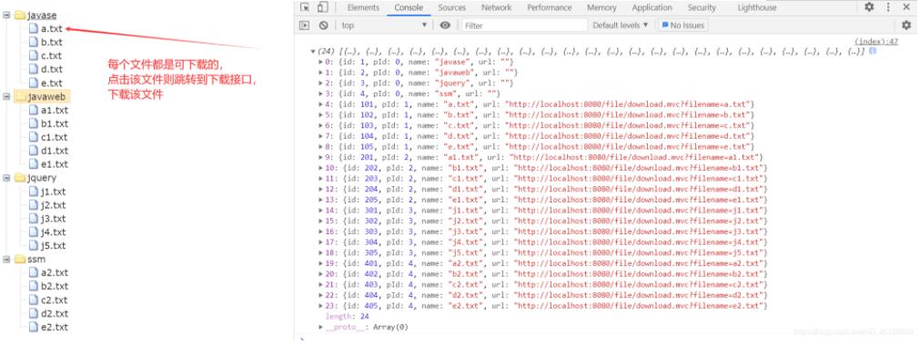Click the No Issues button
The height and width of the screenshot is (344, 920).
[683, 25]
